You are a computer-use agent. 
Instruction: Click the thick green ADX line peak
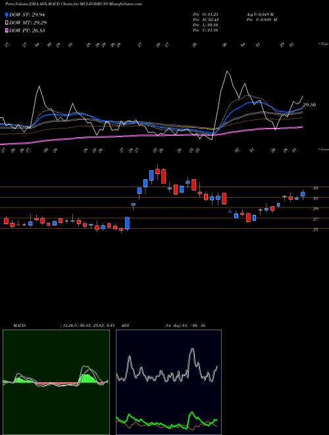(x=192, y=413)
